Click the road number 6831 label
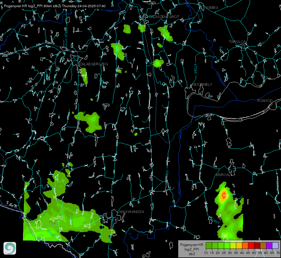 click(x=167, y=174)
